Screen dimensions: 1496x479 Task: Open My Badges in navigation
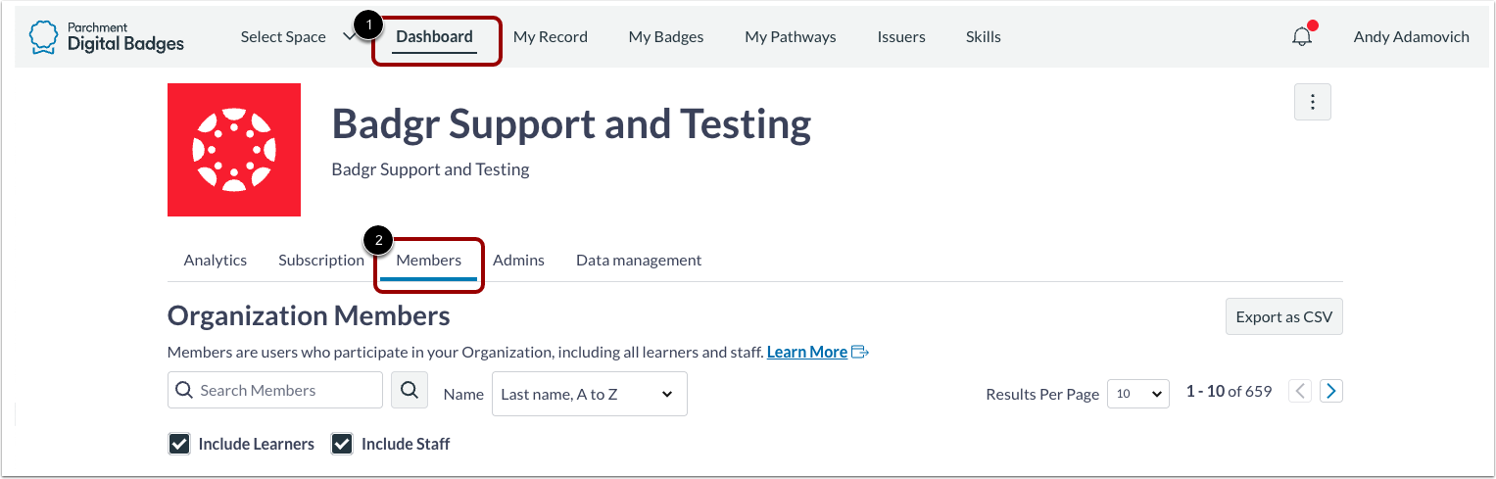pyautogui.click(x=666, y=37)
